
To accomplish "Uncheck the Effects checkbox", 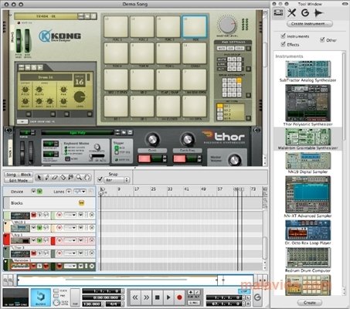I will tap(283, 44).
